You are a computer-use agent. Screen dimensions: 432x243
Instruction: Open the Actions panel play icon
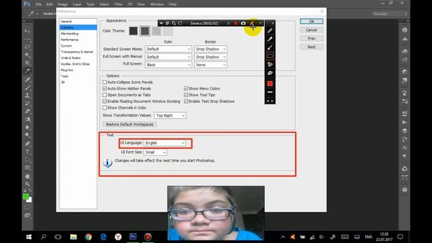tap(404, 122)
